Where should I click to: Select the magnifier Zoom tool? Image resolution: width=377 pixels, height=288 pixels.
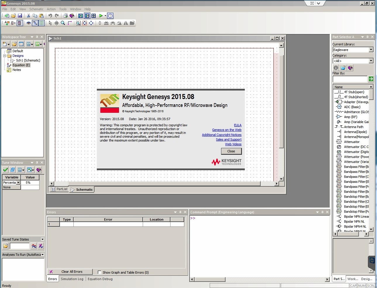[x=63, y=23]
